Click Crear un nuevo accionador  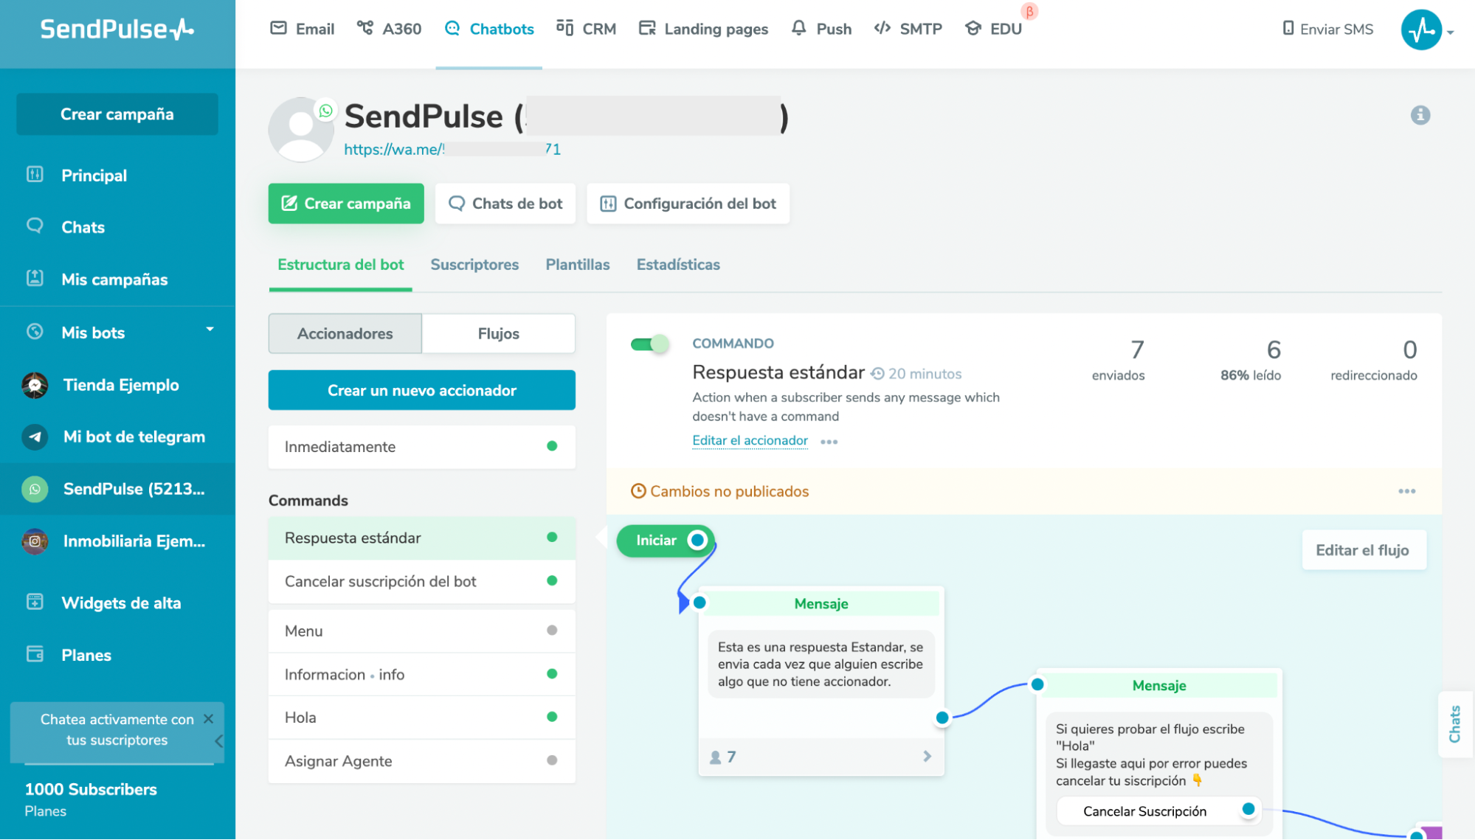point(422,390)
